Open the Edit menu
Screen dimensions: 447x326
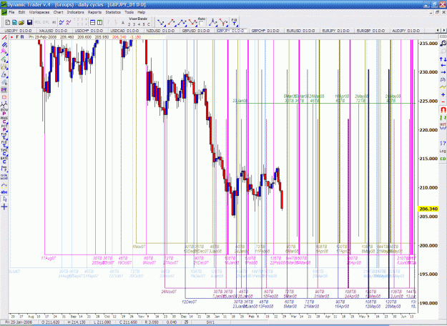click(21, 12)
